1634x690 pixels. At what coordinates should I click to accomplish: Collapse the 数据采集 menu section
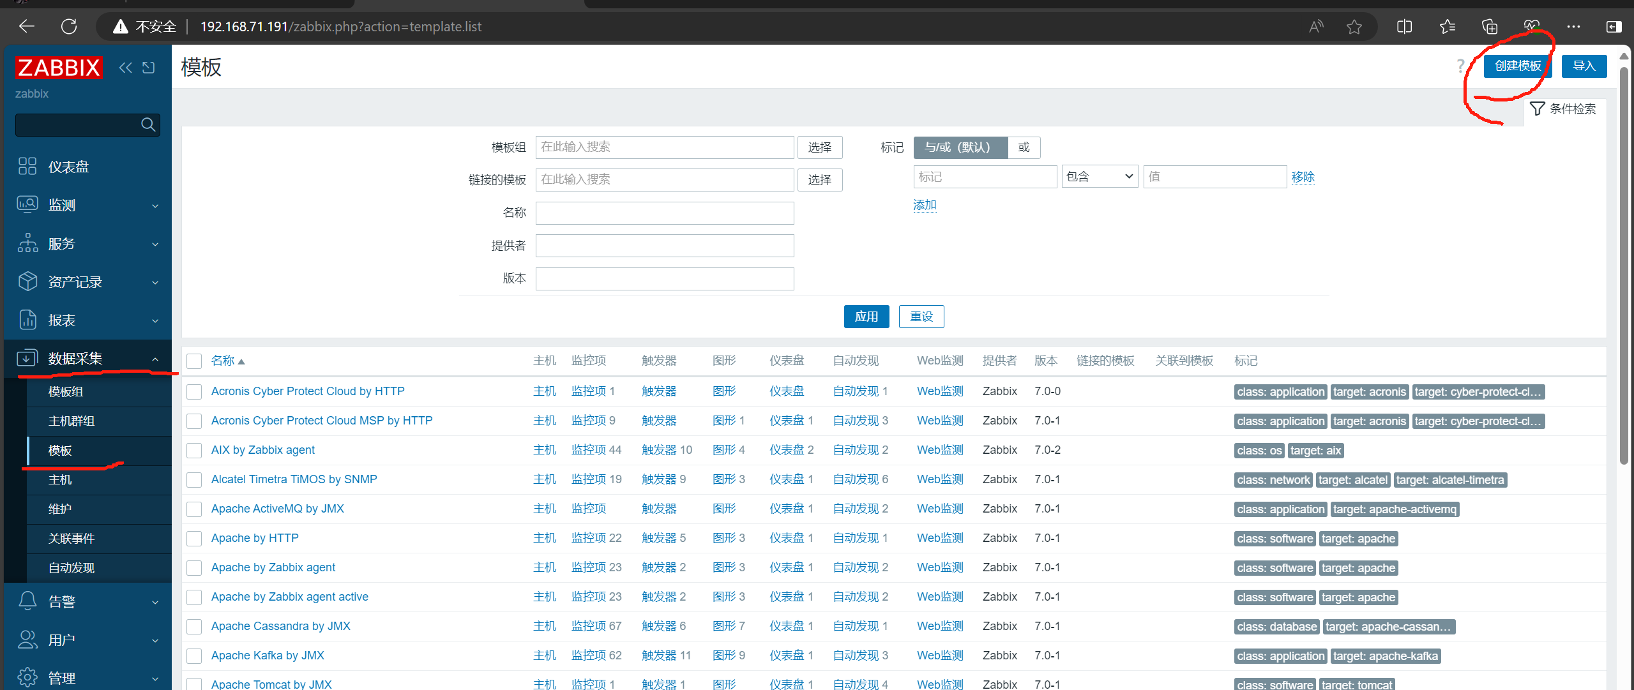(155, 359)
